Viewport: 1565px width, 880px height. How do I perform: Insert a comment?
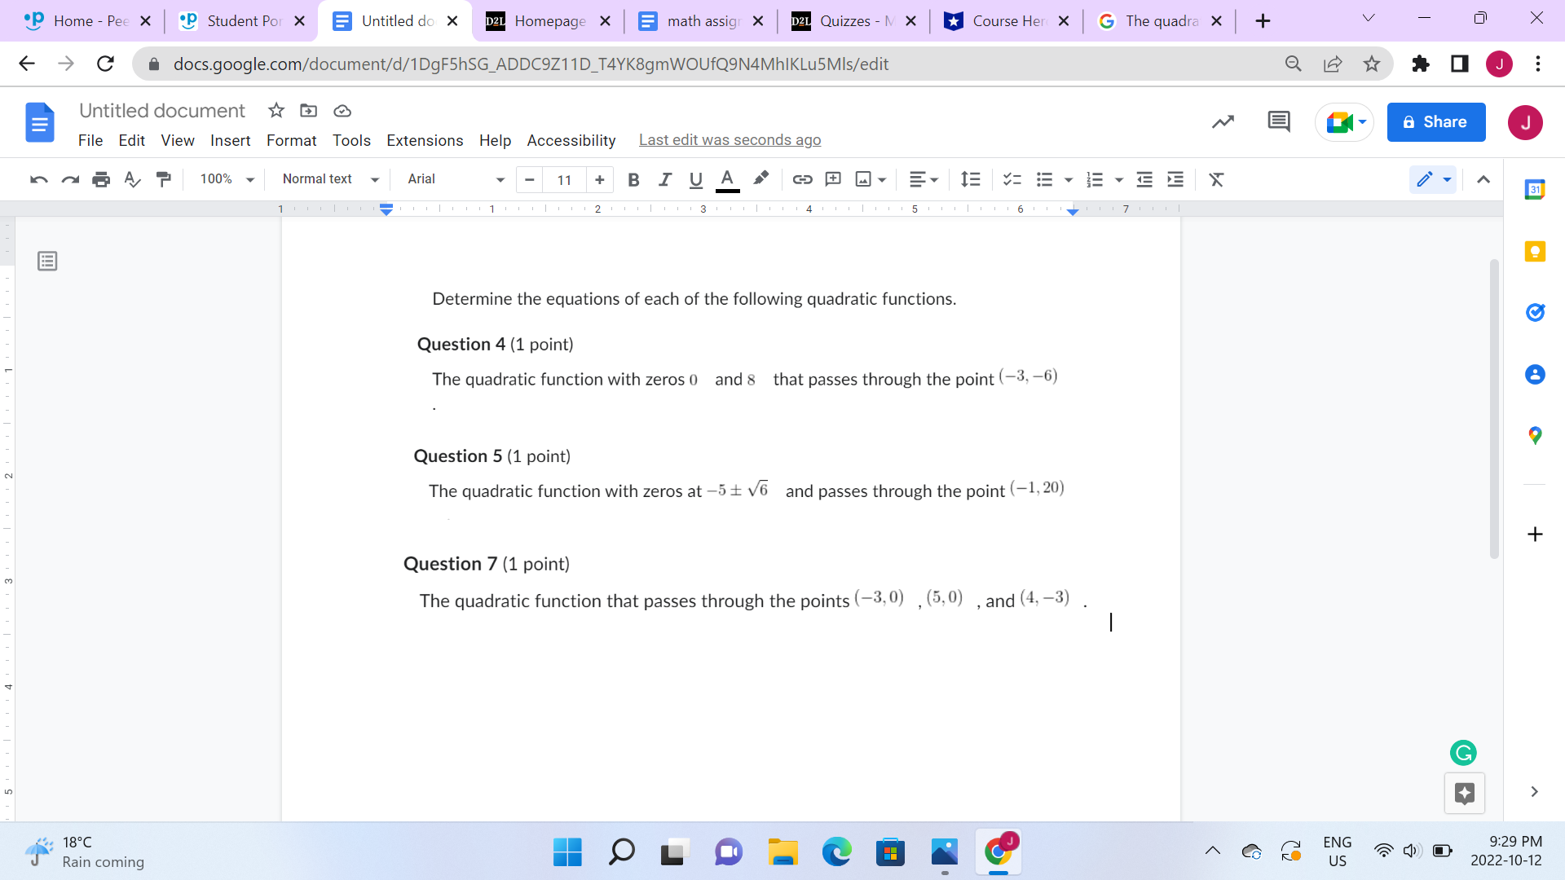click(x=832, y=179)
